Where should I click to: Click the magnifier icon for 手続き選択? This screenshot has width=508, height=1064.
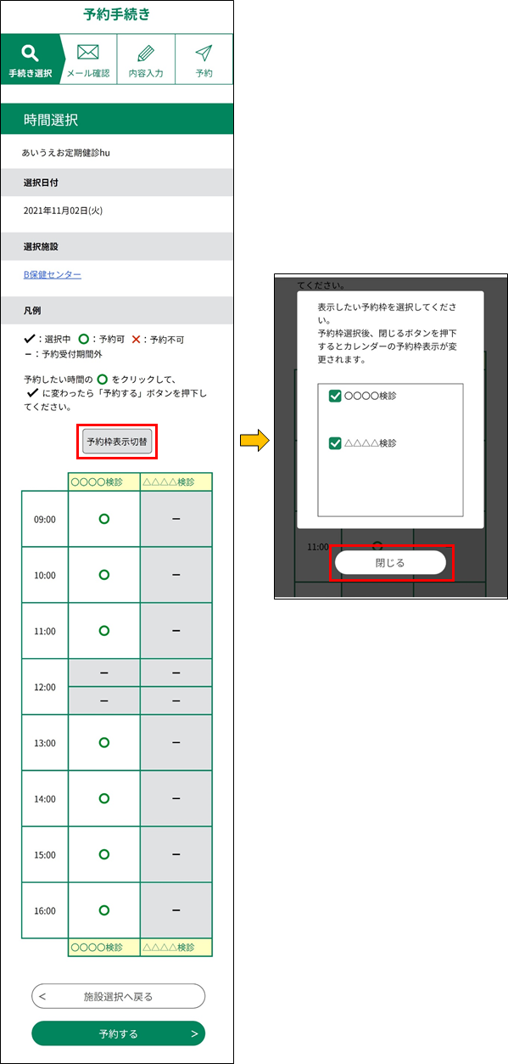pyautogui.click(x=31, y=53)
